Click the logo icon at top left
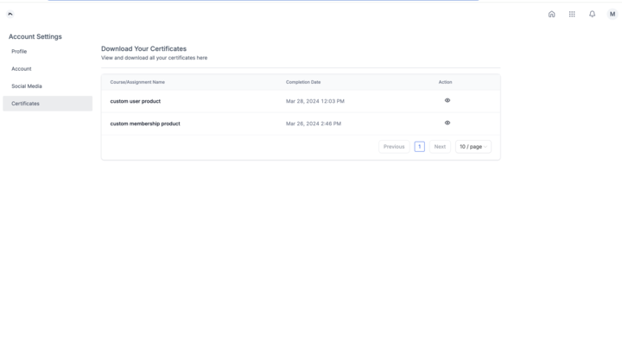The height and width of the screenshot is (362, 622). [10, 14]
